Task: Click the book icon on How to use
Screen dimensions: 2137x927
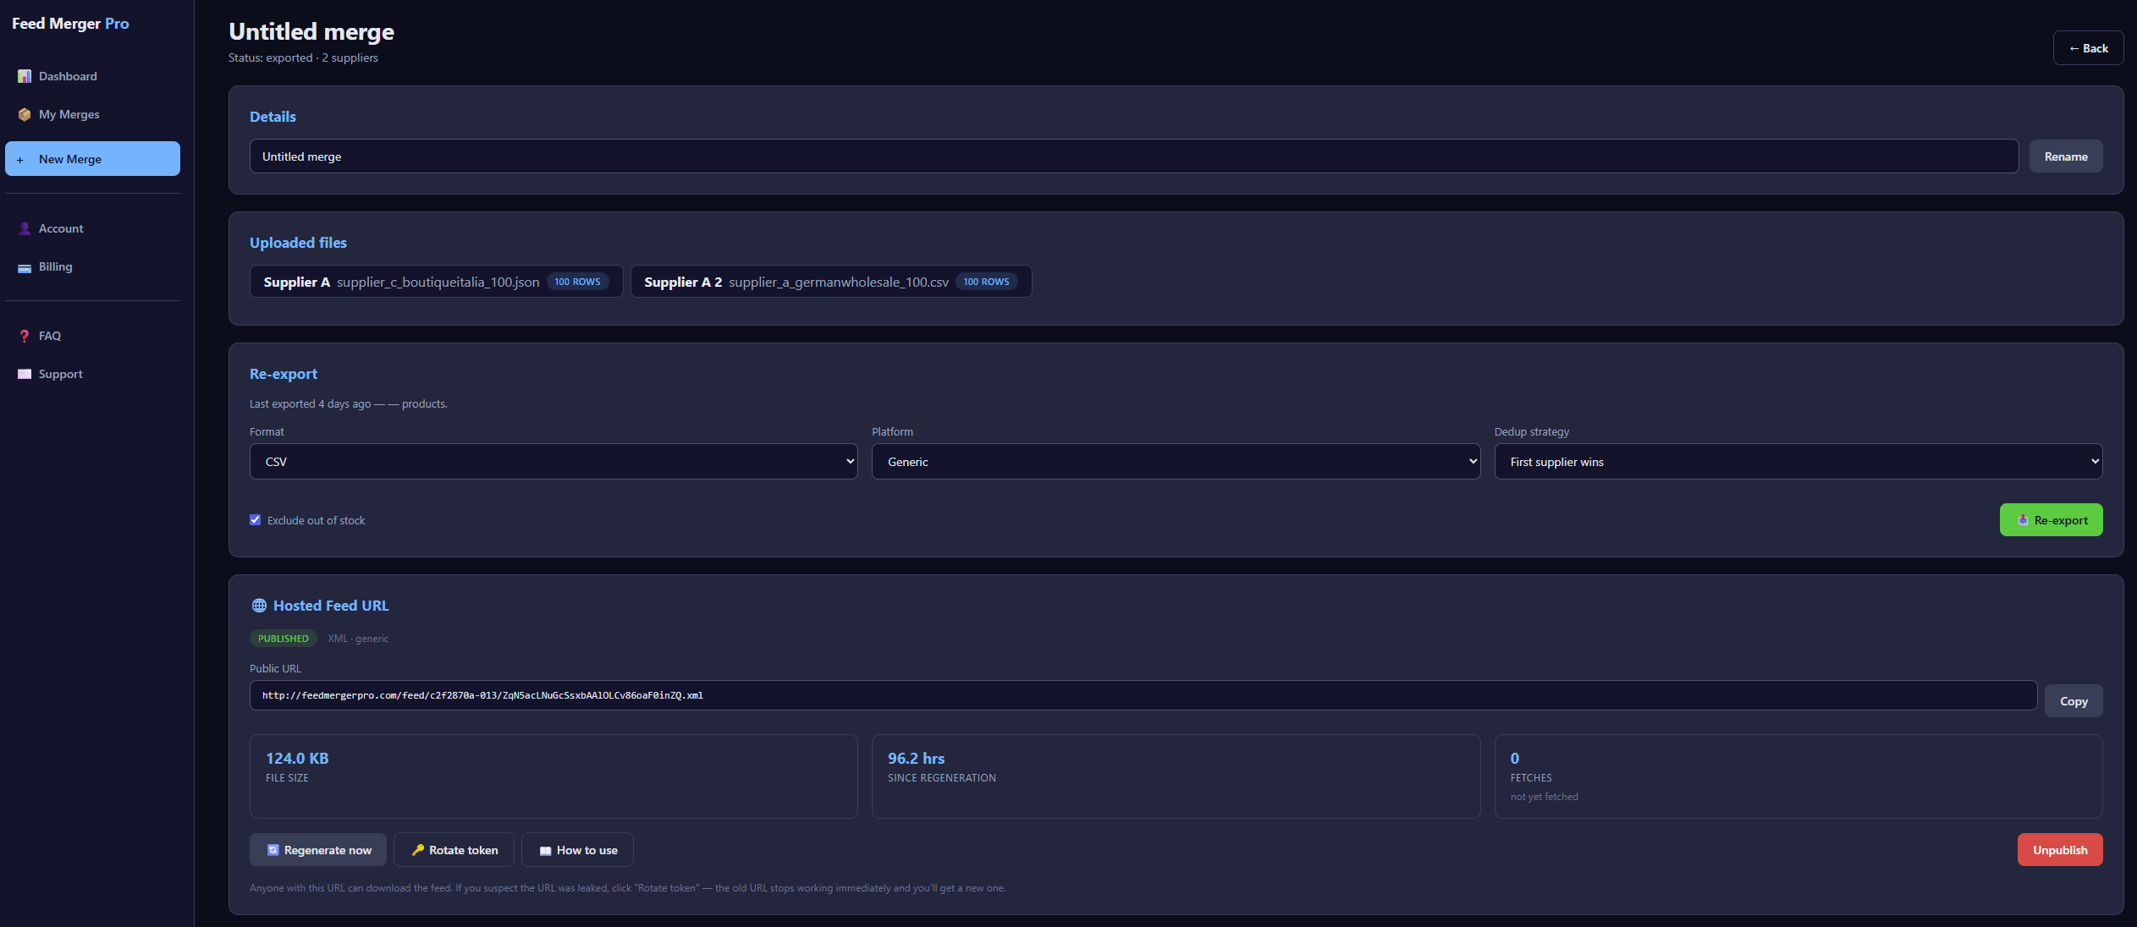Action: click(546, 851)
